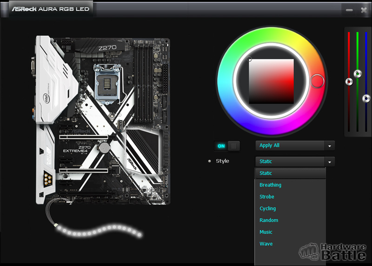
Task: Choose the Wave style
Action: coord(290,244)
